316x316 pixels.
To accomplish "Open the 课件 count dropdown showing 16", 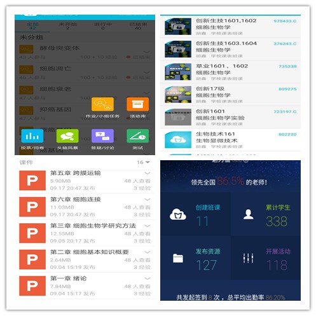I will coord(143,162).
